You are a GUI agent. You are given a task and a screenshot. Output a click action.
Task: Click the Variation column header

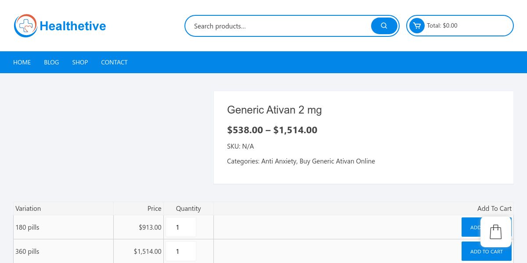click(28, 209)
